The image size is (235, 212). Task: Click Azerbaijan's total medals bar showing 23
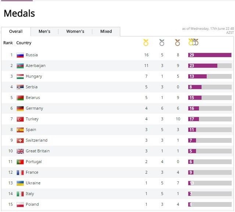(x=203, y=66)
